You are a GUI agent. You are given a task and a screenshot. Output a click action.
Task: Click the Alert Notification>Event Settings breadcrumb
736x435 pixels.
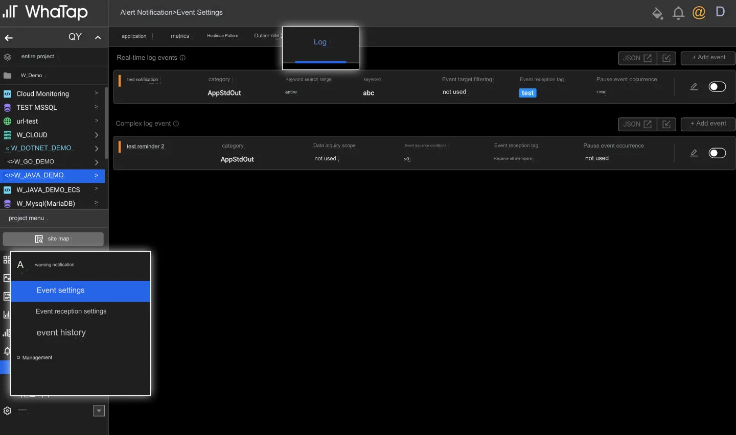(171, 12)
